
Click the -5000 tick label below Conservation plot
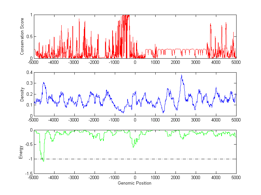pos(33,62)
